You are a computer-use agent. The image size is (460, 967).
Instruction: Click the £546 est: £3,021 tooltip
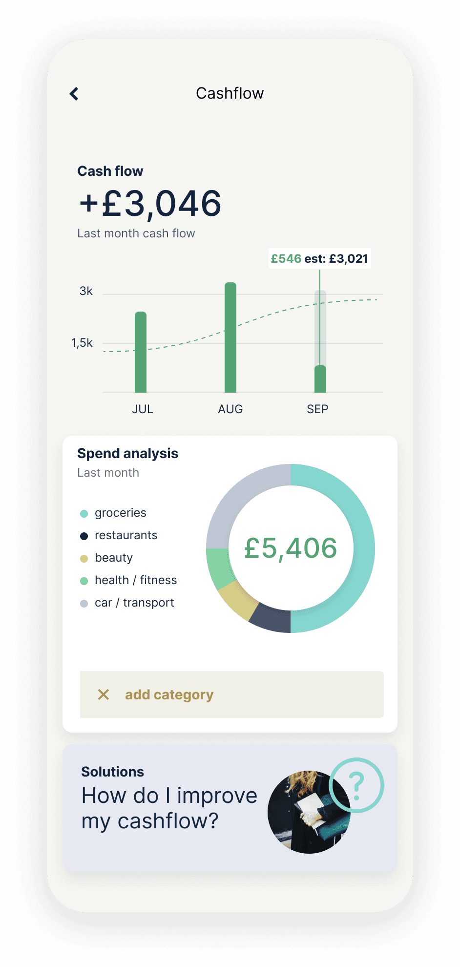320,258
